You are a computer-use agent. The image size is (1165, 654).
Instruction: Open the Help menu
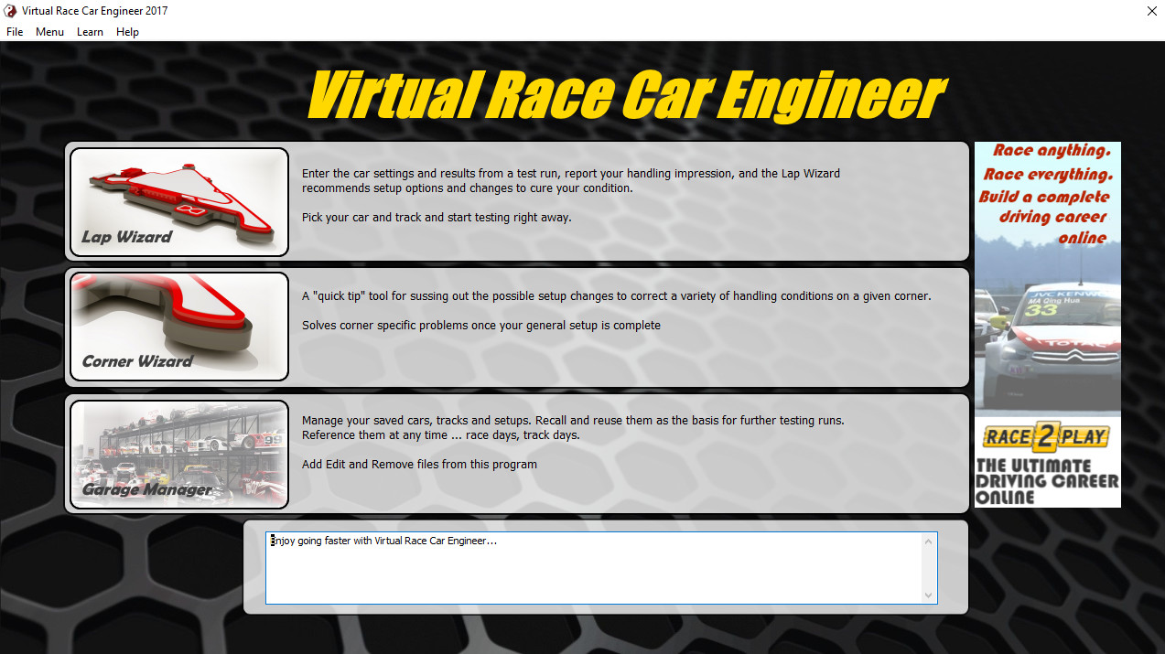click(127, 32)
